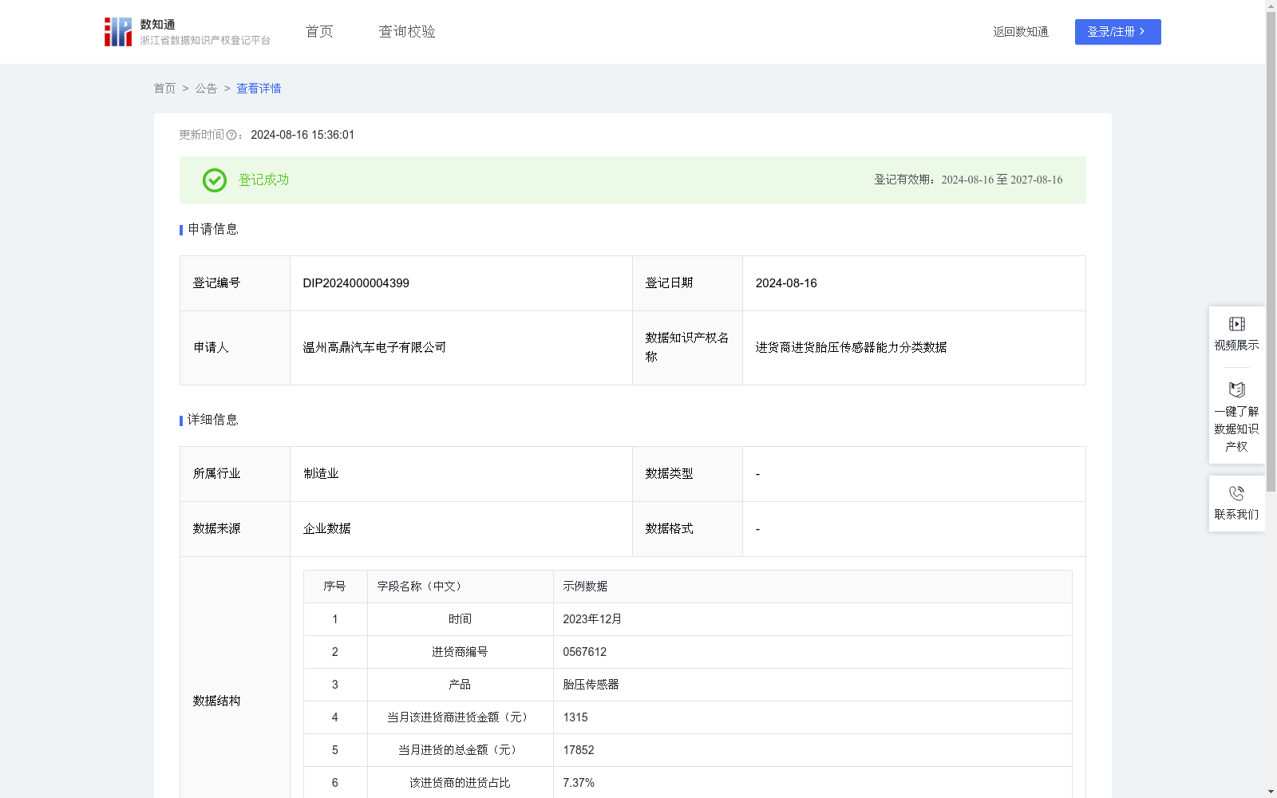Screen dimensions: 1277x798
Task: Click the 进货商编号 field name
Action: click(x=460, y=652)
